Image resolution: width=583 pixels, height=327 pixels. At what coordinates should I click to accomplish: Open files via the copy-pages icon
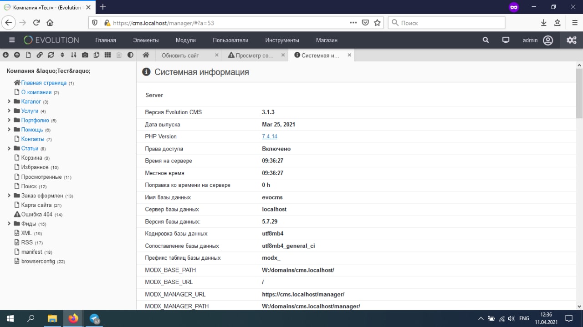pos(96,55)
